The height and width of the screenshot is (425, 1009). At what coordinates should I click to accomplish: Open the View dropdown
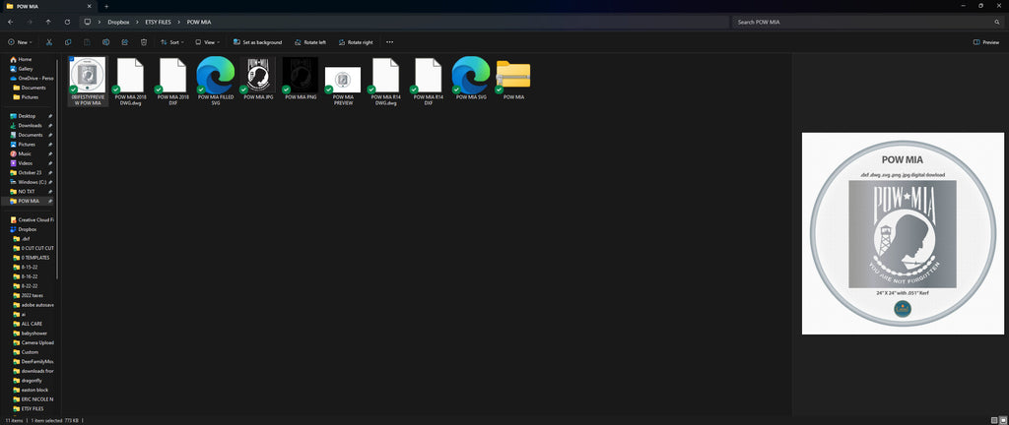(x=207, y=42)
